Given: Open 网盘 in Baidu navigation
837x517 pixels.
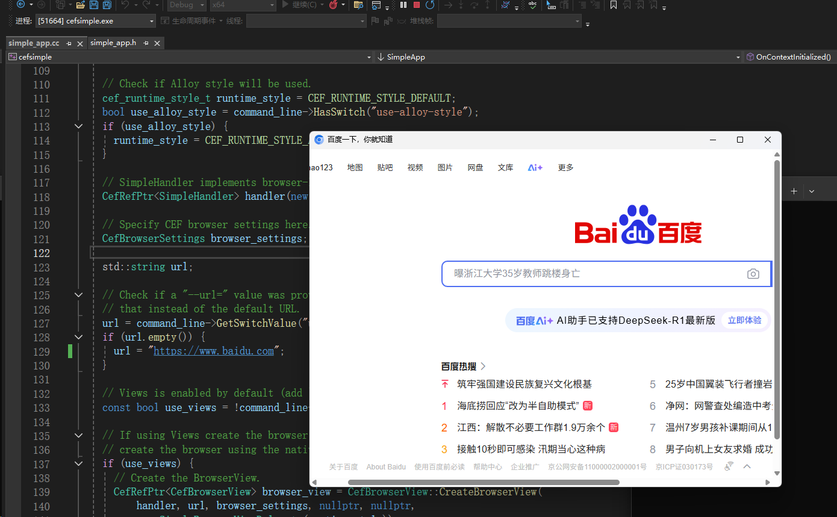Looking at the screenshot, I should 476,167.
